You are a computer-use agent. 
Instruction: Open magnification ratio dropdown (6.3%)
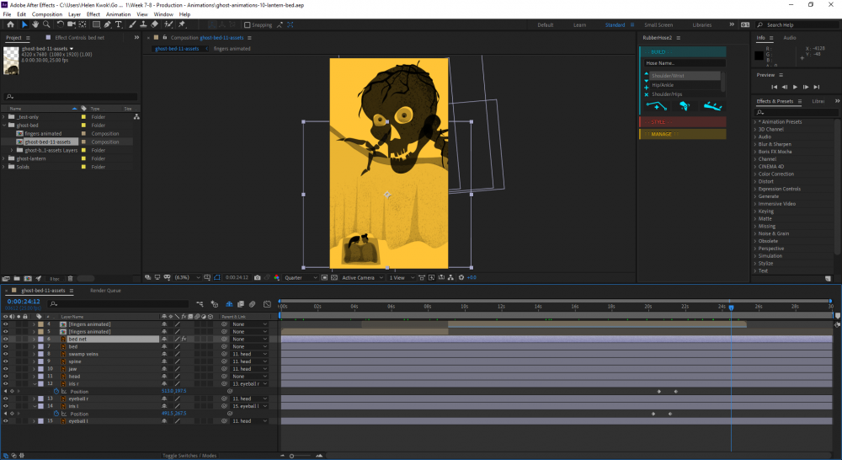(x=187, y=278)
